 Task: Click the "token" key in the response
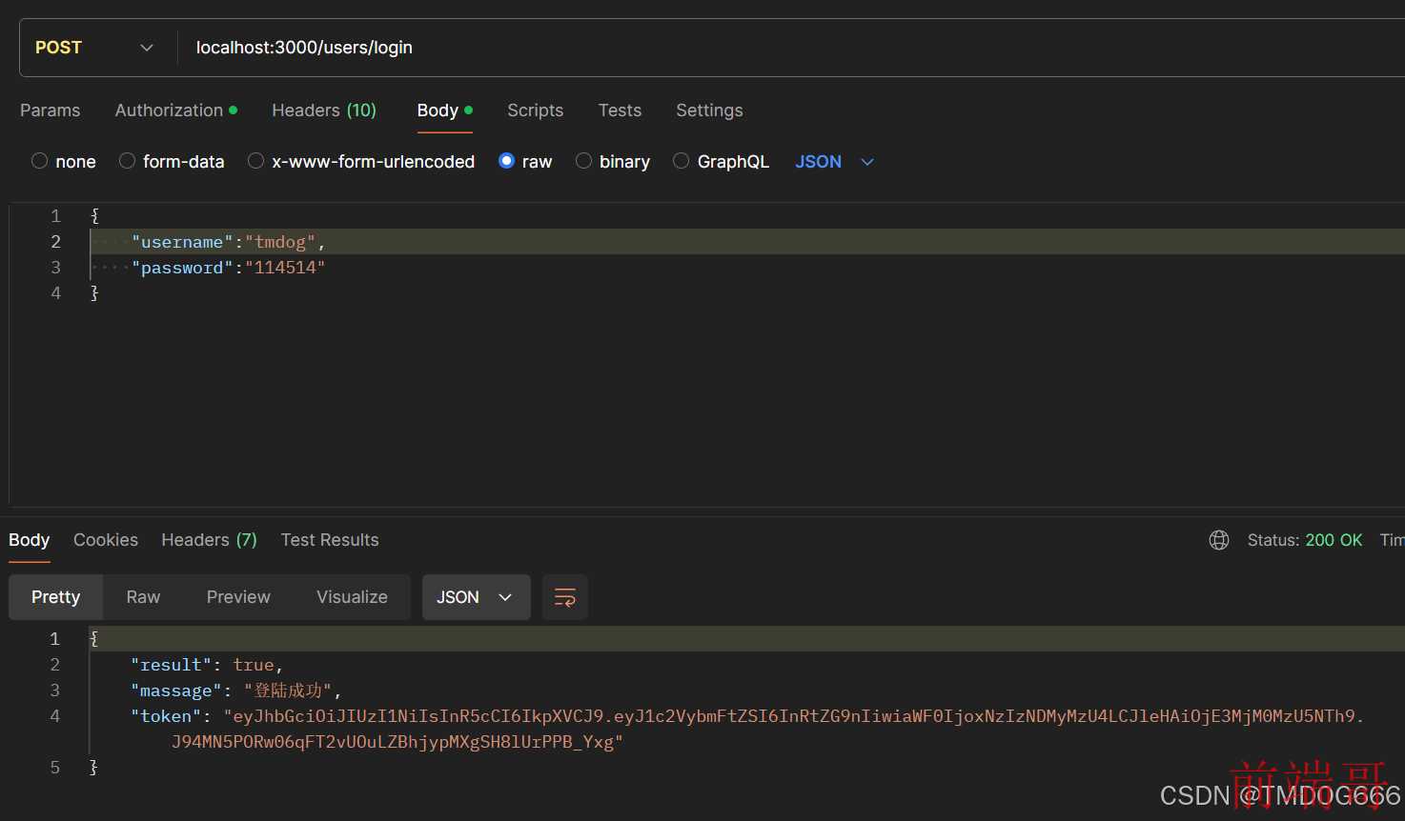point(166,716)
